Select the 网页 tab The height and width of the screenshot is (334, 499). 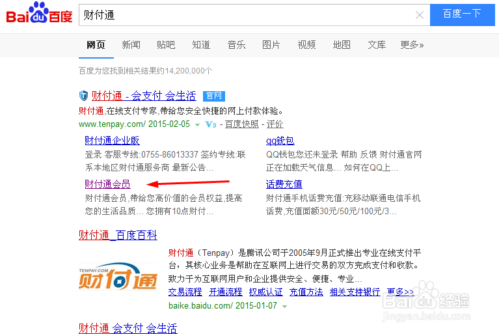(96, 45)
